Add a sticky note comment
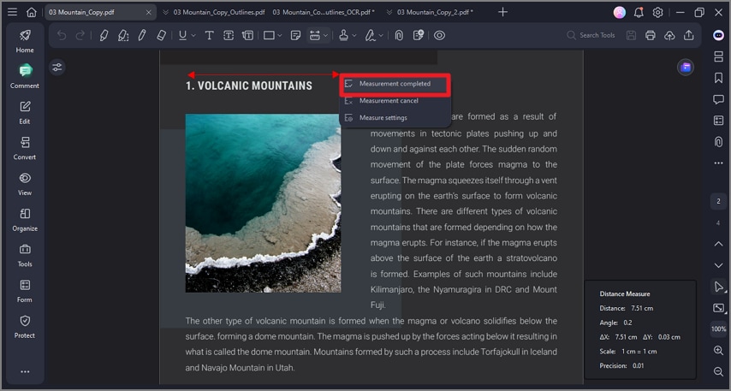Viewport: 731px width, 391px height. tap(295, 35)
